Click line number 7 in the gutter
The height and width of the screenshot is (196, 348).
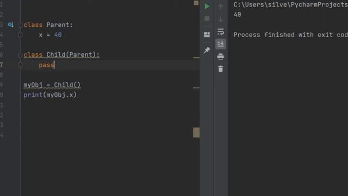(2, 65)
